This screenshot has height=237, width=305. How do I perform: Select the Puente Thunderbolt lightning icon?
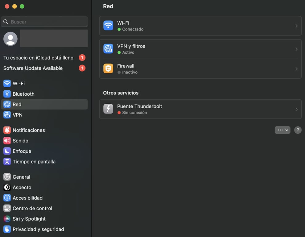click(108, 109)
